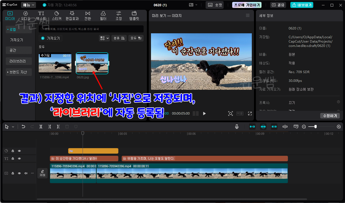Click the 프로에 가입하기 button
Viewport: 345px width, 203px height.
247,5
